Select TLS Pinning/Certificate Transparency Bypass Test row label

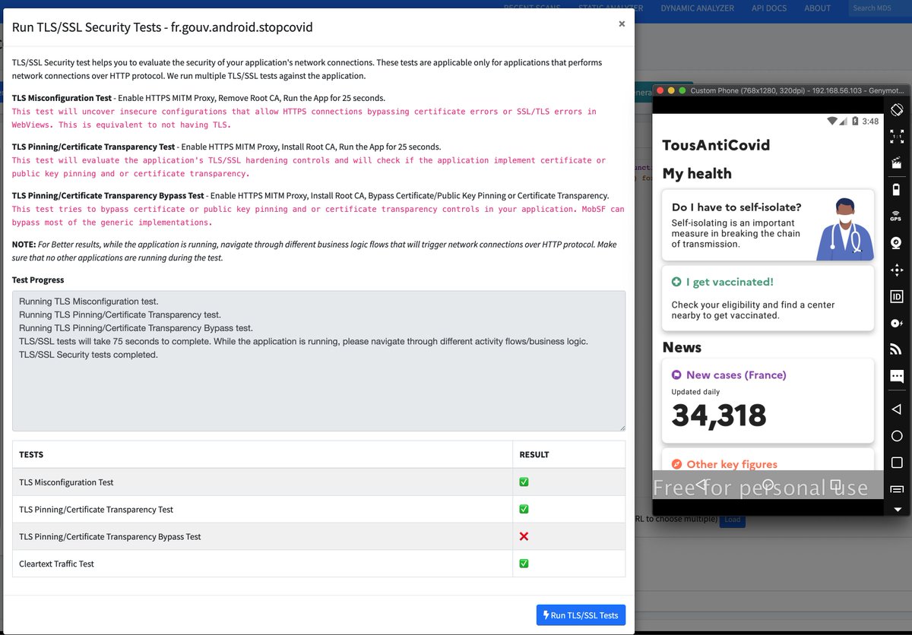pyautogui.click(x=109, y=537)
